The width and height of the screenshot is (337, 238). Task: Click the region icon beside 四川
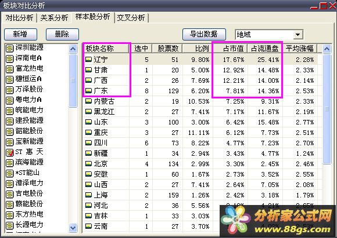click(88, 143)
